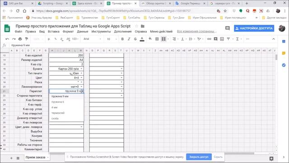Open the Ламинирование row dropdown arrow
Viewport: 289px width, 163px height.
coord(81,86)
